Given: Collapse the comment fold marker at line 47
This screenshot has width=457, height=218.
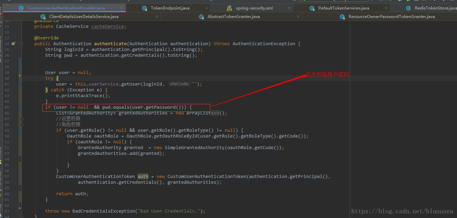Looking at the screenshot, I should 21,119.
